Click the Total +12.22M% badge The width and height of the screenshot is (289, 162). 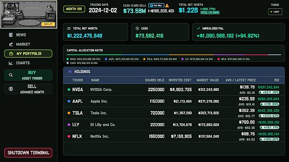pos(210,12)
